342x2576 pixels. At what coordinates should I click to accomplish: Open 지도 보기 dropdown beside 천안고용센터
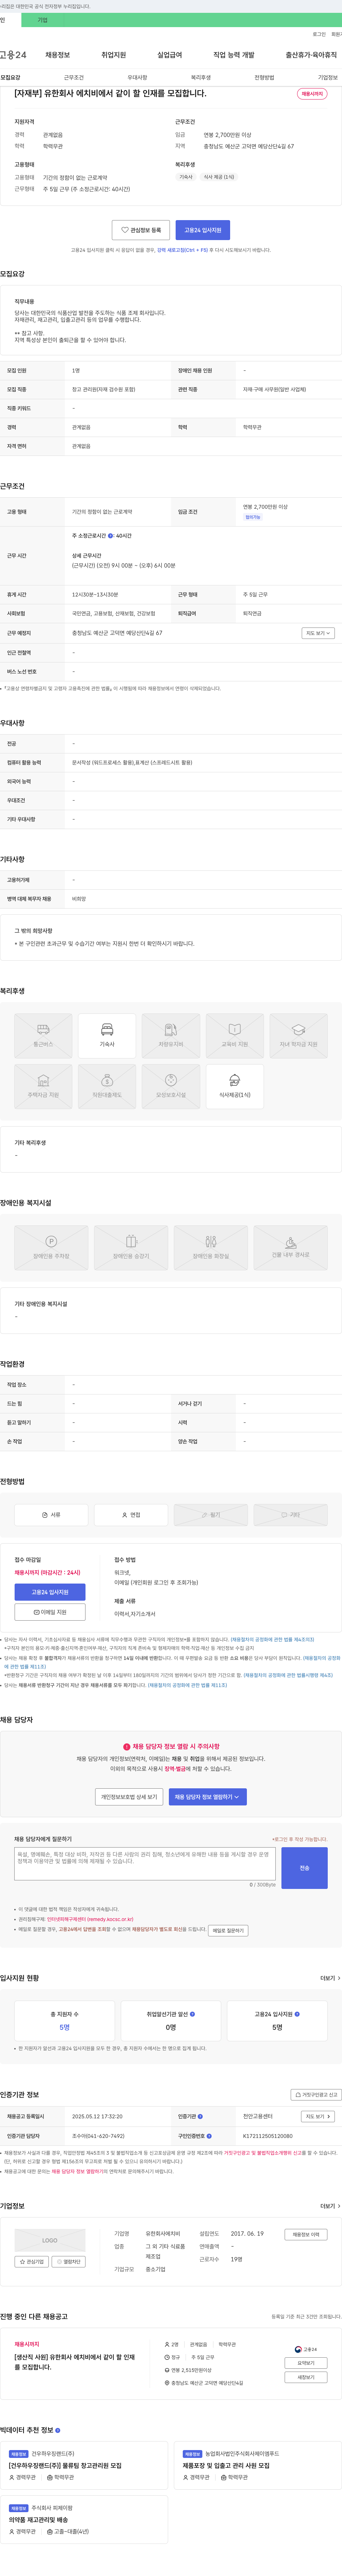coord(318,2117)
